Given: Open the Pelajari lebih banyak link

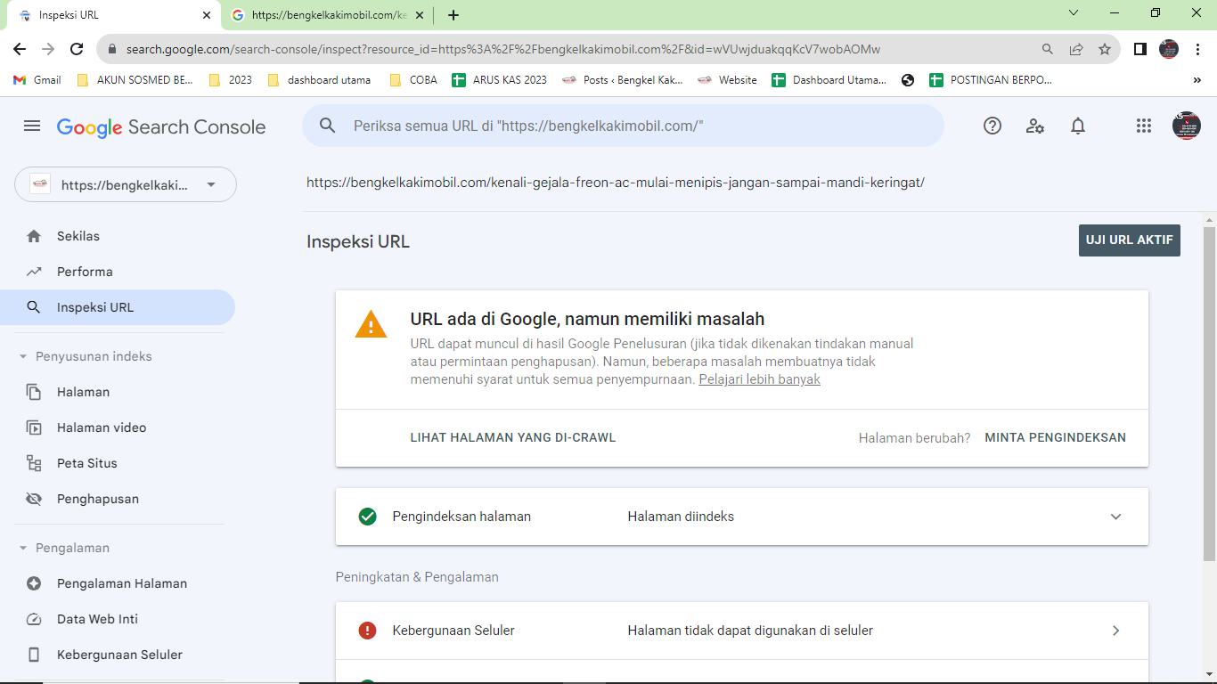Looking at the screenshot, I should [x=760, y=379].
